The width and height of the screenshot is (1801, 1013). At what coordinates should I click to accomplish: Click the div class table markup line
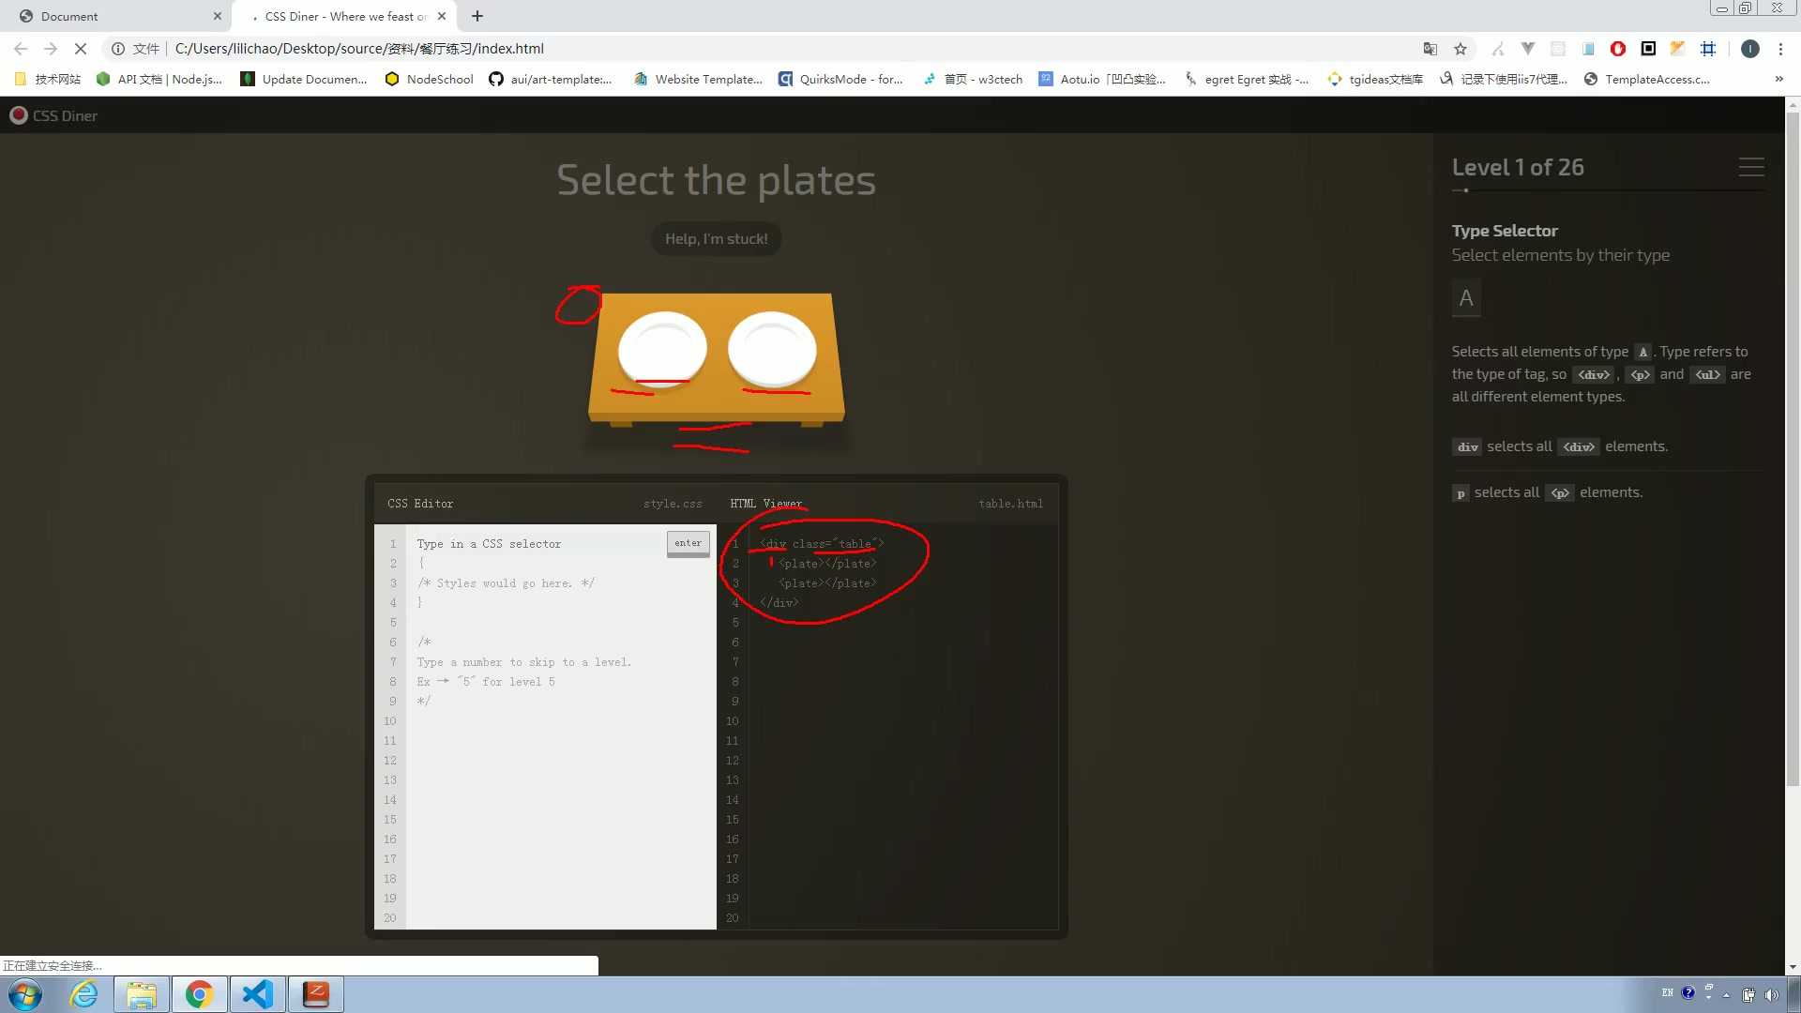[822, 544]
